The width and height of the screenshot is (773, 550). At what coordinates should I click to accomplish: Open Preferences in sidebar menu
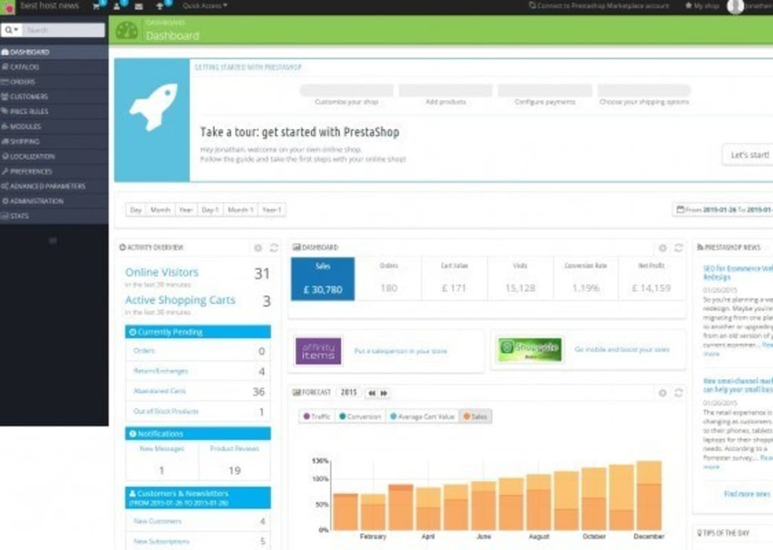tap(54, 171)
